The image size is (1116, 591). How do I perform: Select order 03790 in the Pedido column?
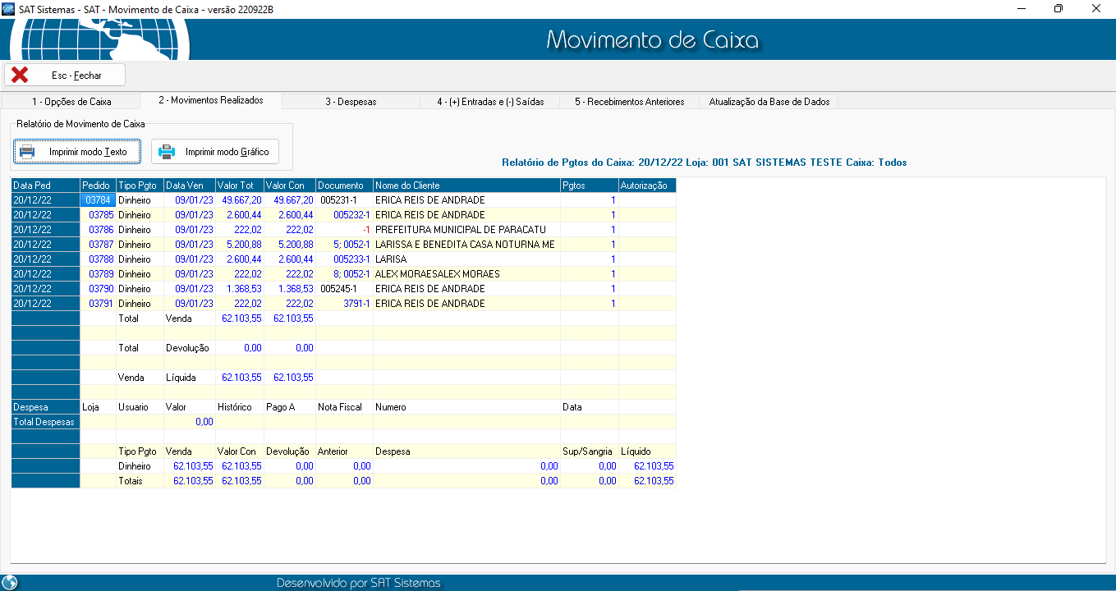click(x=99, y=289)
